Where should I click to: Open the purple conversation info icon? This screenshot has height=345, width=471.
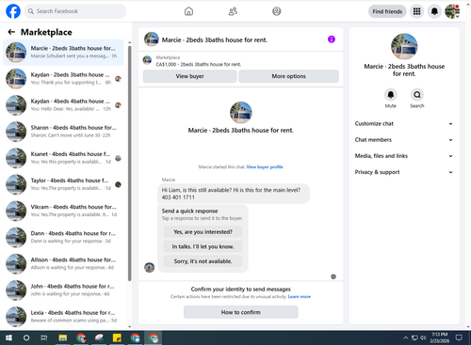tap(332, 39)
